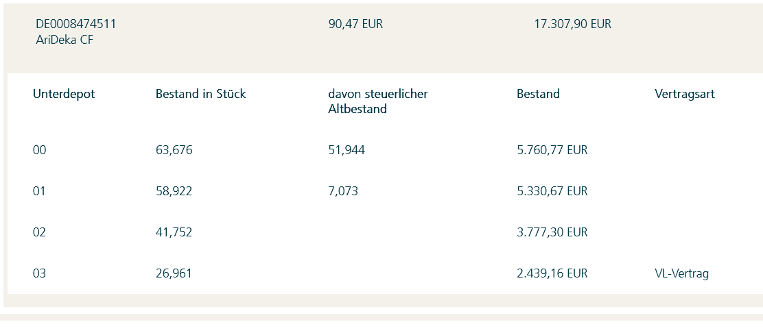Screen dimensions: 763x333
Task: Select Unterdepot row 01
Action: point(39,191)
